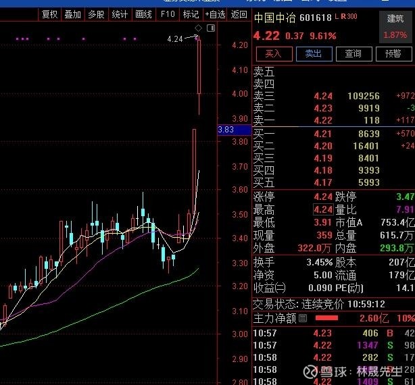
Task: Select 买一 price 4.21
Action: 323,134
